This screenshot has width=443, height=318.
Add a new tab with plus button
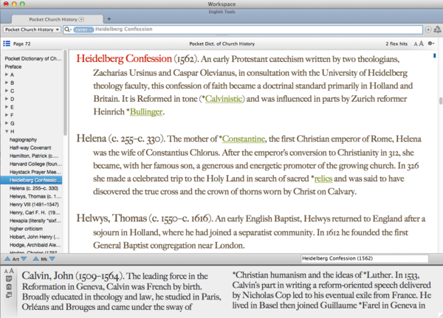tap(109, 19)
